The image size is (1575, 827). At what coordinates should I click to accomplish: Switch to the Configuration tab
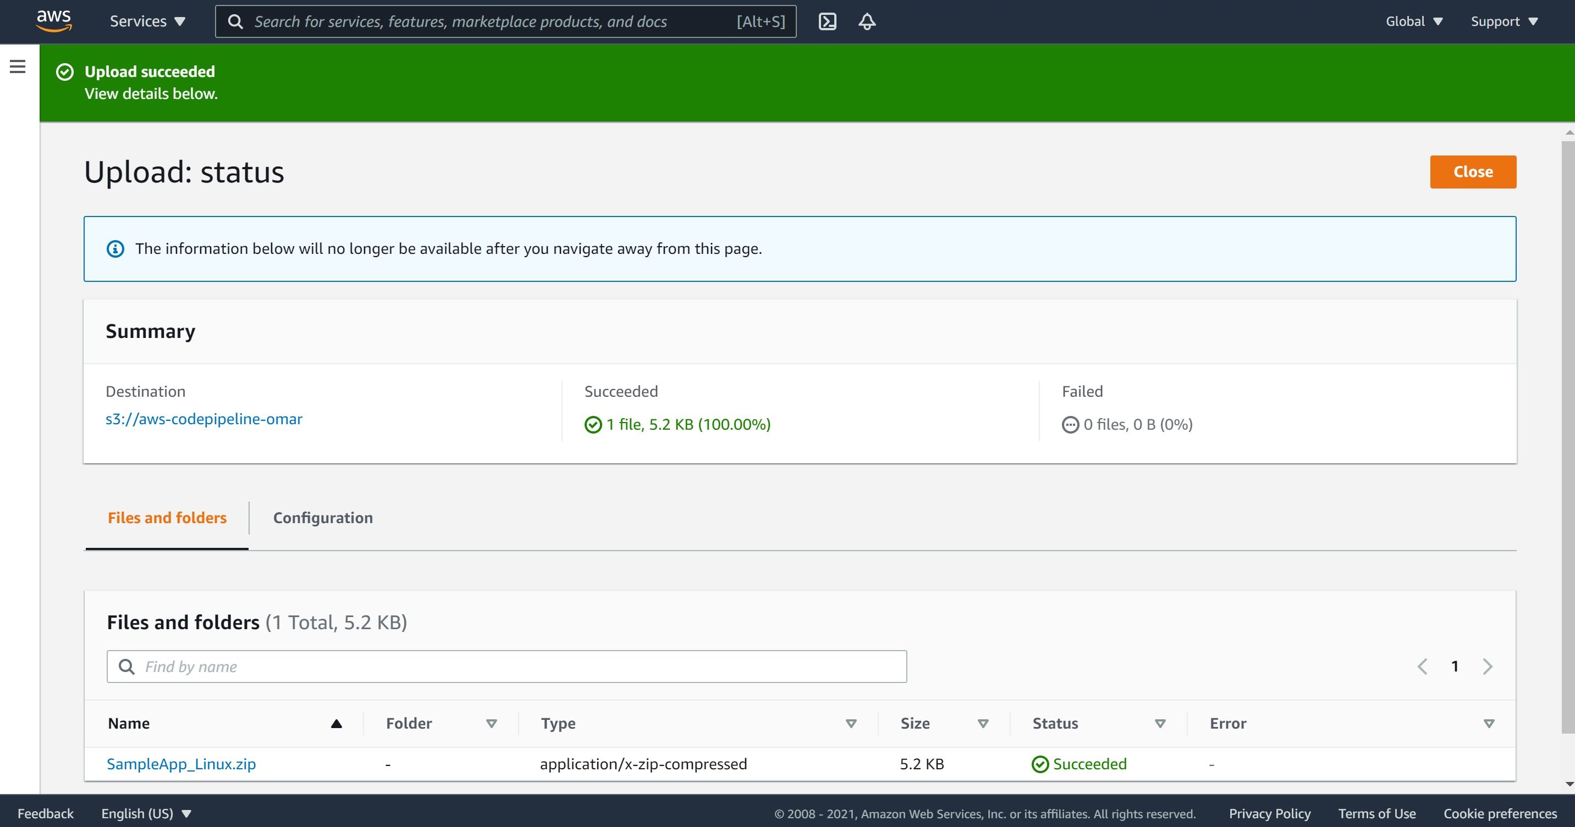(323, 517)
